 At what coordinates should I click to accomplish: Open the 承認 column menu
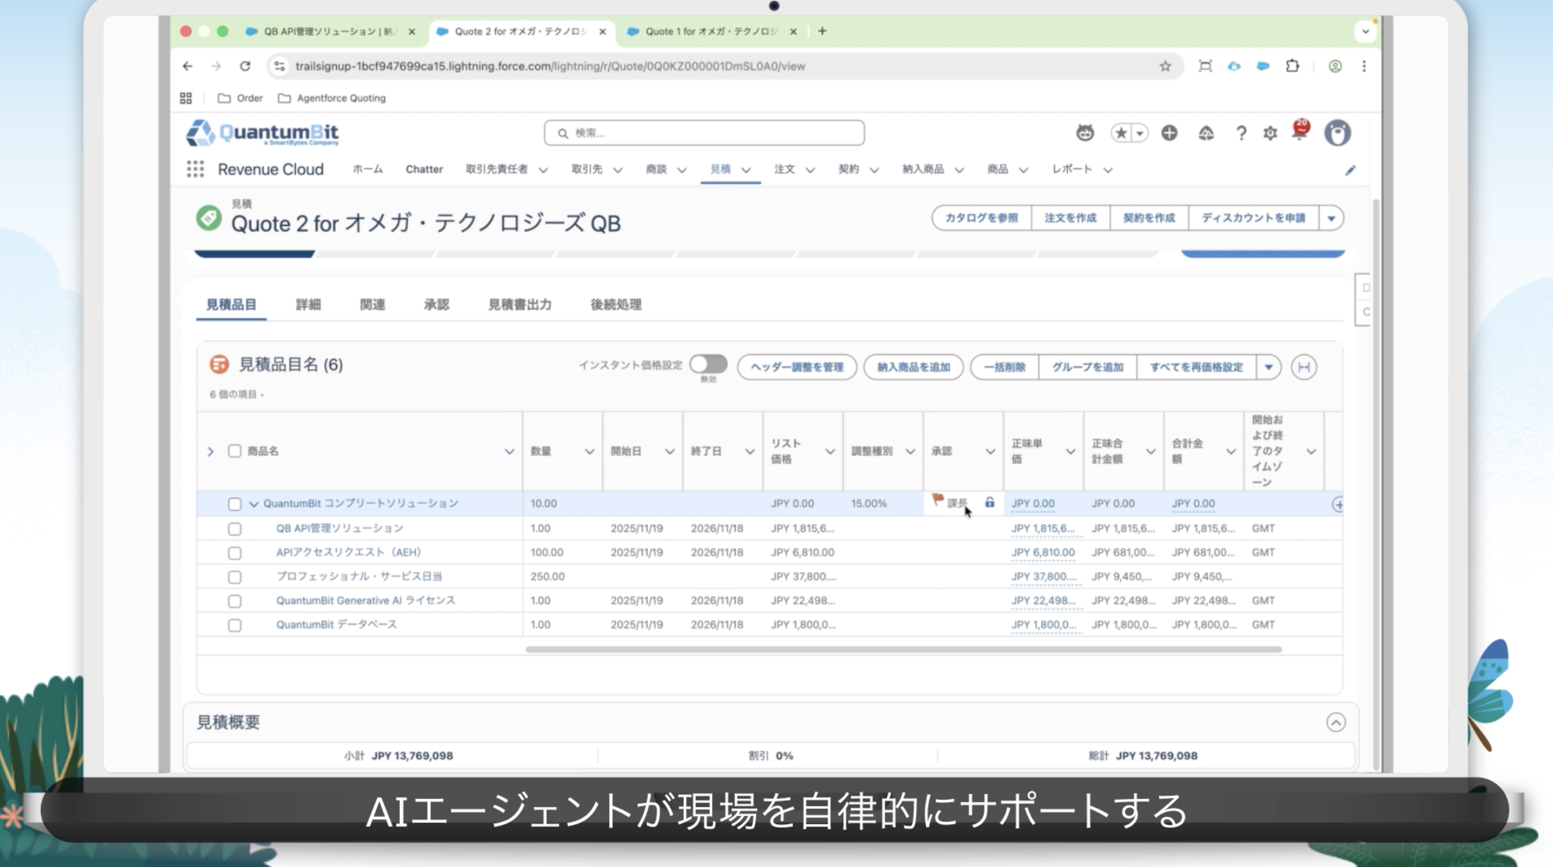(x=990, y=452)
